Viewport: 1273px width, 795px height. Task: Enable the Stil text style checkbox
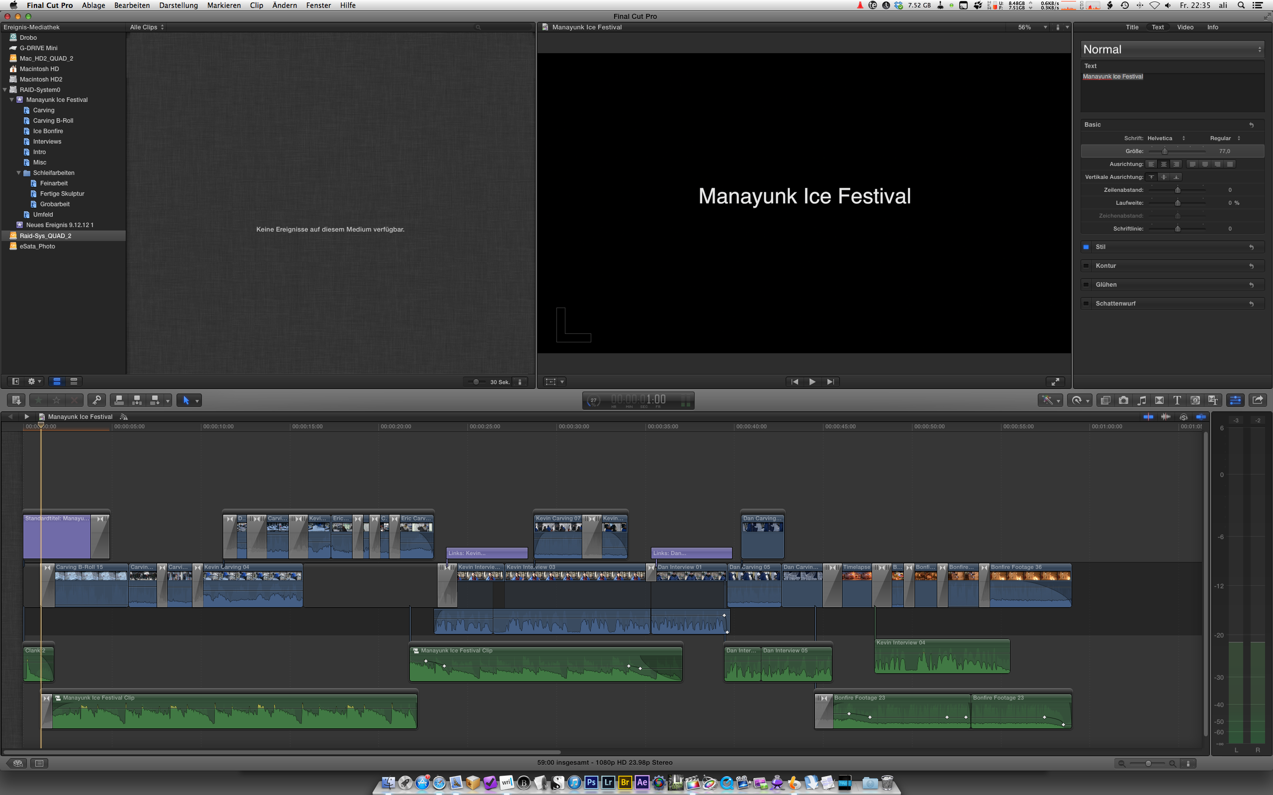tap(1086, 246)
